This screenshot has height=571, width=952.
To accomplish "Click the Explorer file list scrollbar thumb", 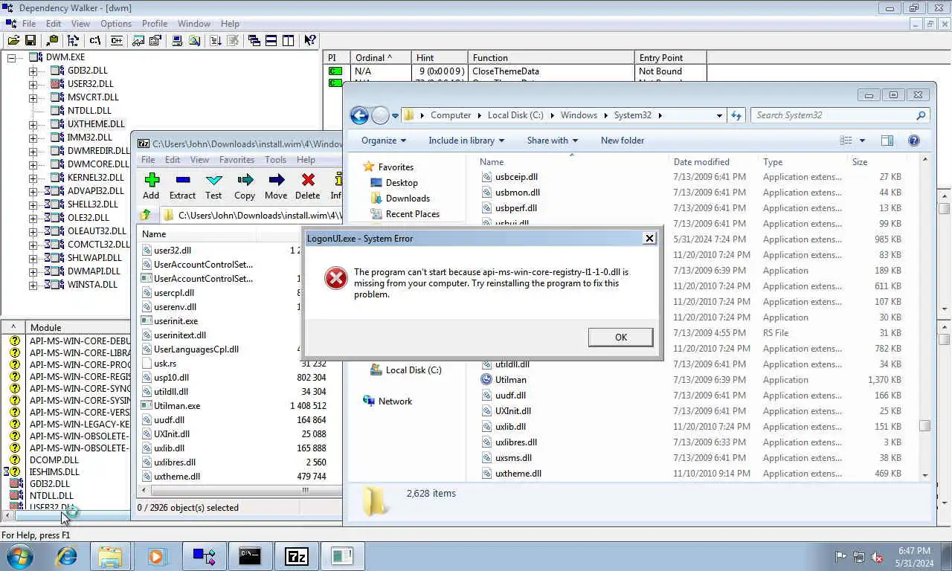I will [x=924, y=426].
